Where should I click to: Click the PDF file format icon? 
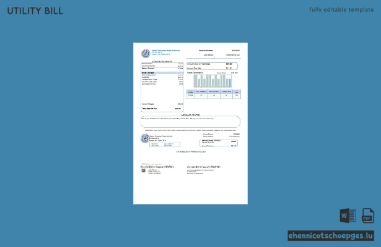coord(367,216)
